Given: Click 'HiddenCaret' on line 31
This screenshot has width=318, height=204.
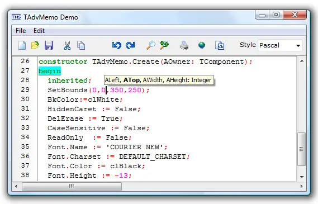Looking at the screenshot, I should [x=72, y=109].
